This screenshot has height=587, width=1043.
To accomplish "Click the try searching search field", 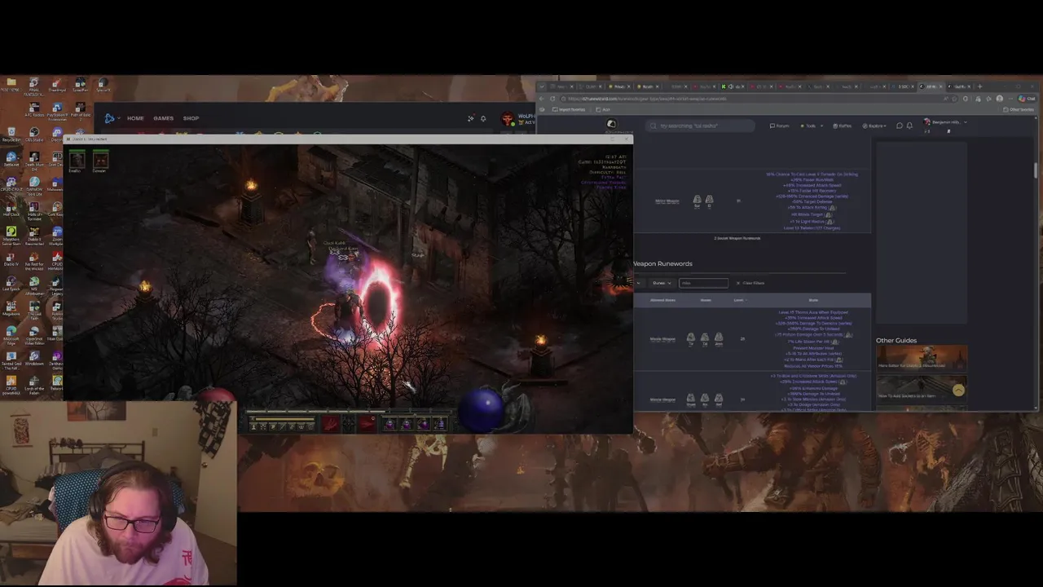I will click(700, 126).
